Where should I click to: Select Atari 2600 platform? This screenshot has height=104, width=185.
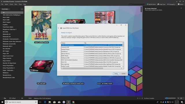coord(6,17)
